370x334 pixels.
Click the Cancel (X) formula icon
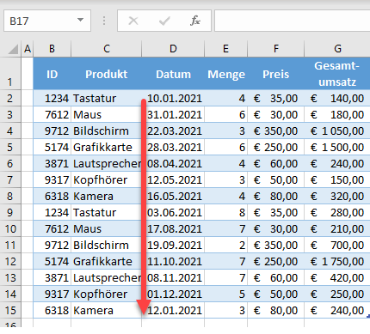point(133,21)
